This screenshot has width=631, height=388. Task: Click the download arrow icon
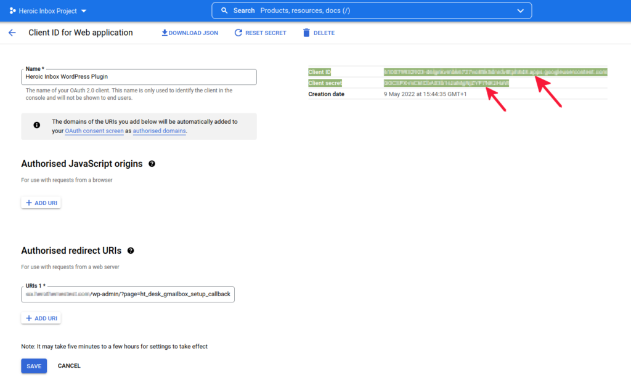(x=165, y=33)
